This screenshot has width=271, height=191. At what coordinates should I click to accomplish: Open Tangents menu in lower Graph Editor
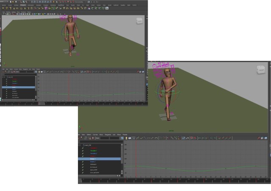[108, 134]
